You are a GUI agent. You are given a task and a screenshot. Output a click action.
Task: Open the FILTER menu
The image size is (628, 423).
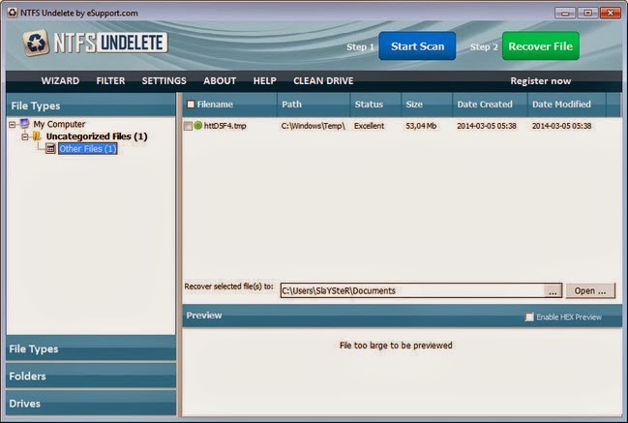[110, 81]
